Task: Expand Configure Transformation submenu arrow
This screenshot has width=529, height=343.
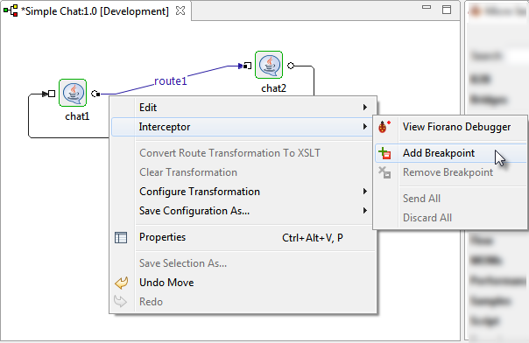Action: click(x=364, y=192)
